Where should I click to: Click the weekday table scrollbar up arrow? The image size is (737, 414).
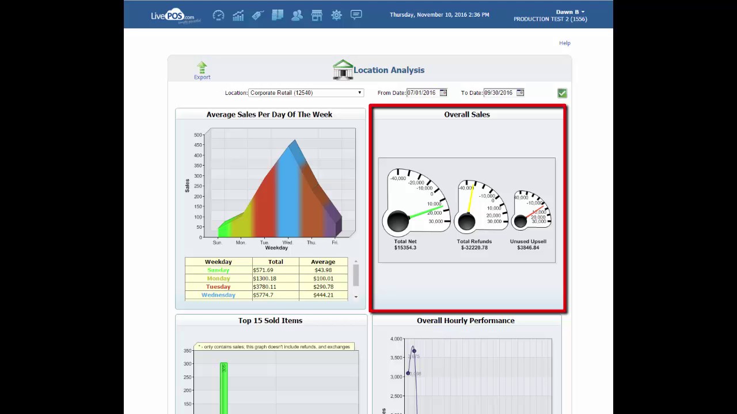356,261
